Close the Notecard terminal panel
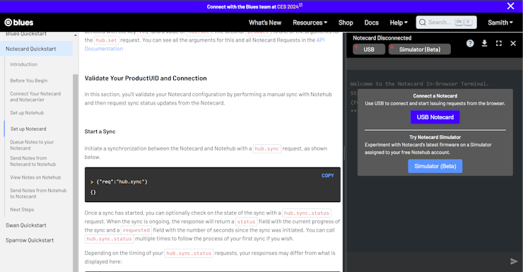This screenshot has height=272, width=523. coord(513,43)
